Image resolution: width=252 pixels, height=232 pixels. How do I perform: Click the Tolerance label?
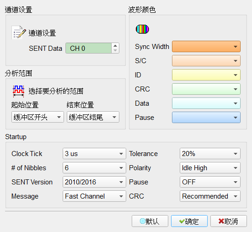143,154
